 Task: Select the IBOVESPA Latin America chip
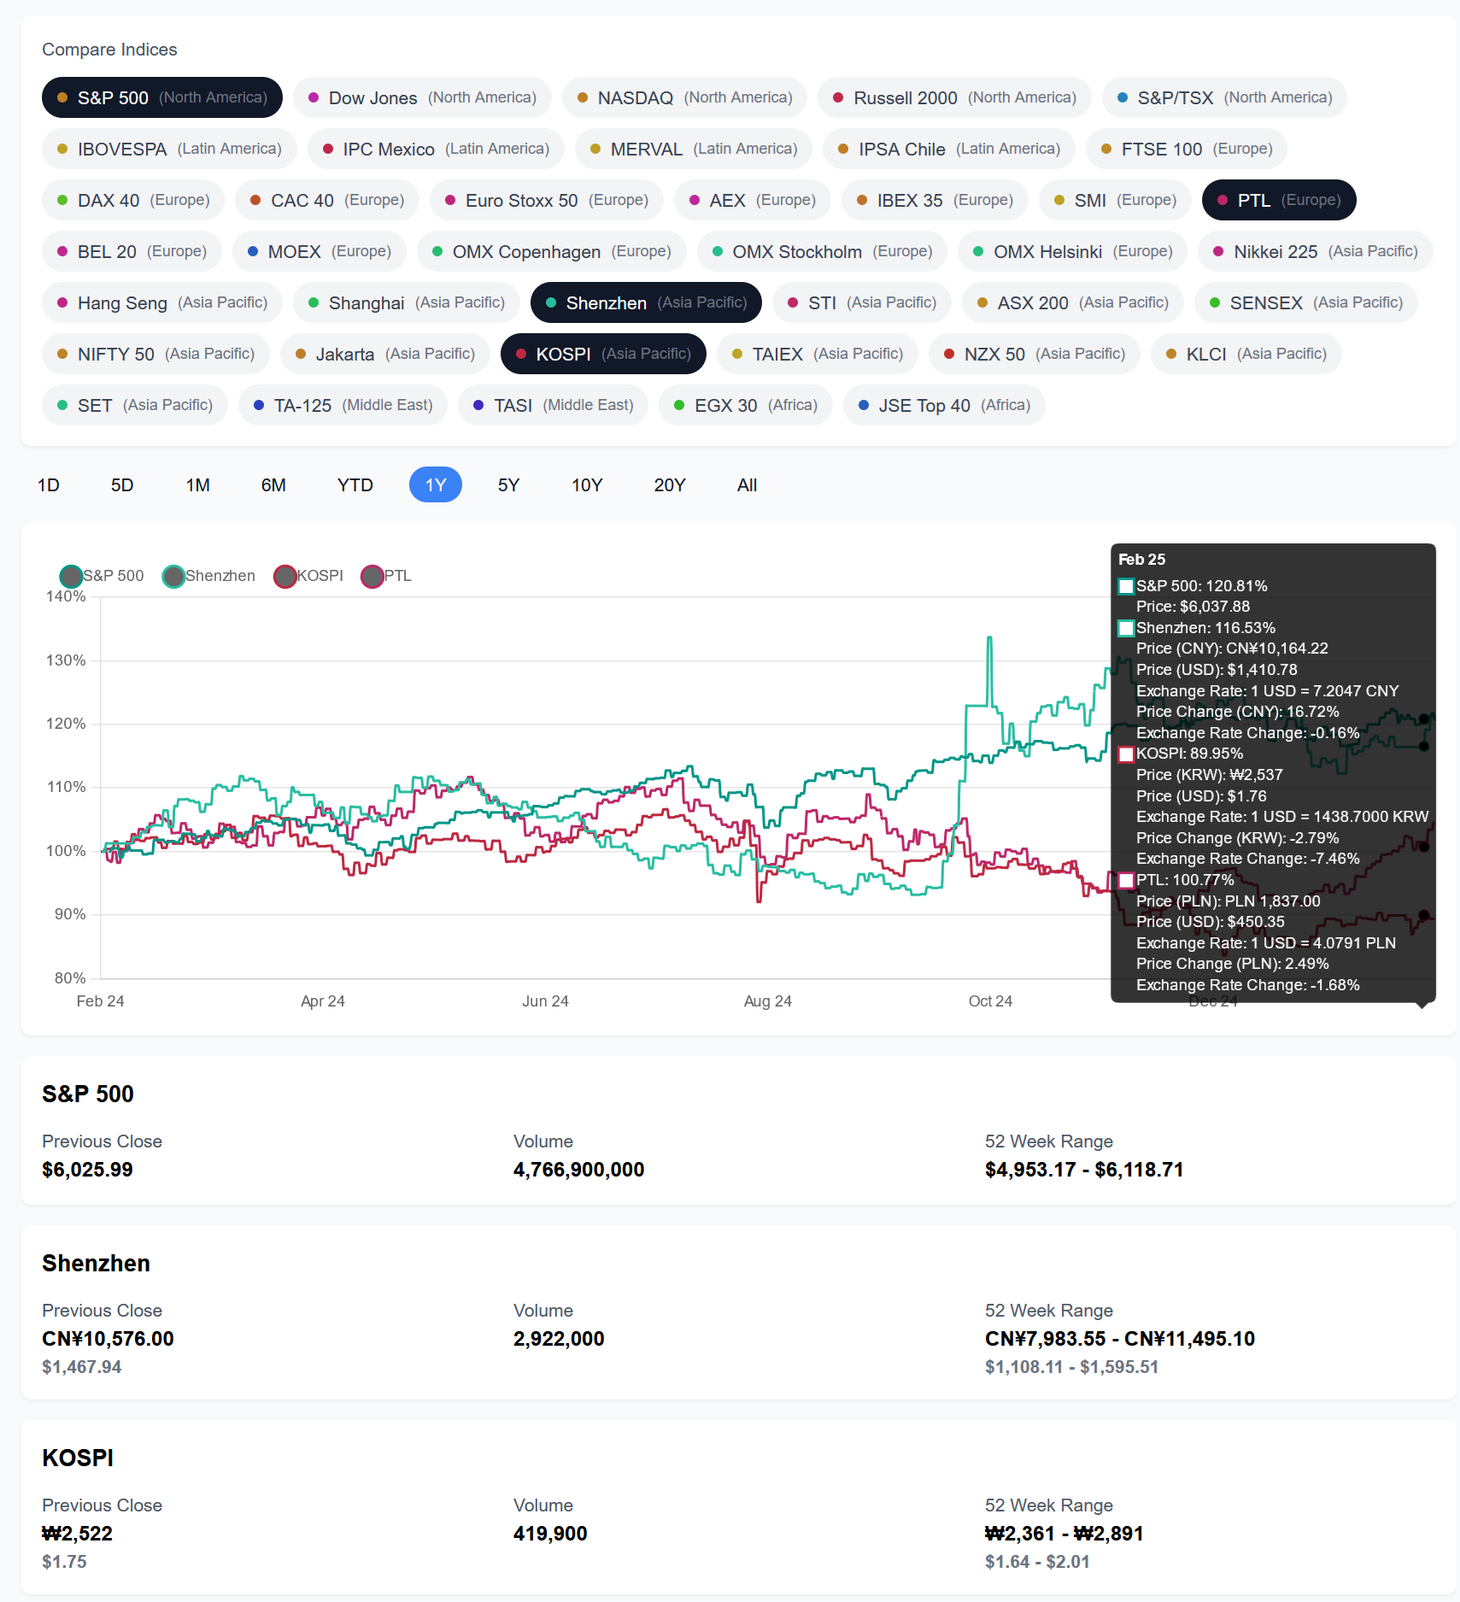(x=169, y=149)
